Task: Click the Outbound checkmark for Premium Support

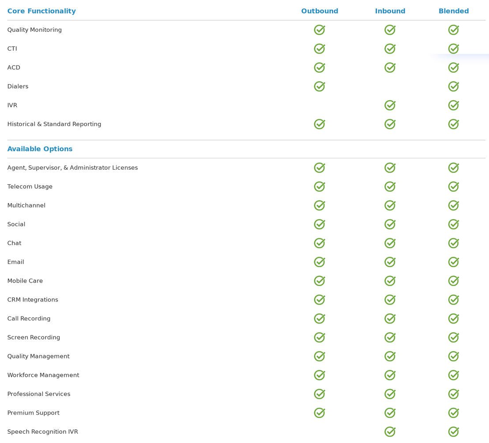Action: pyautogui.click(x=320, y=413)
